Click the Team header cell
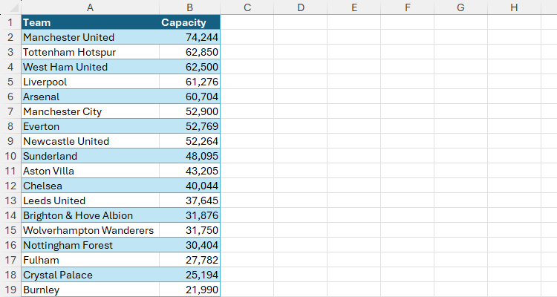The height and width of the screenshot is (297, 557). [x=90, y=22]
